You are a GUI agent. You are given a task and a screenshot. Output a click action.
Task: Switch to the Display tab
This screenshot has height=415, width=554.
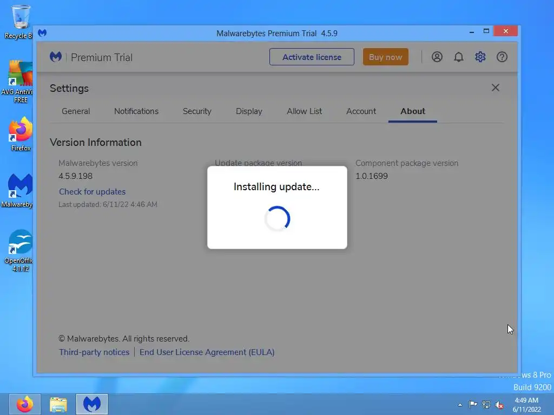pyautogui.click(x=249, y=111)
